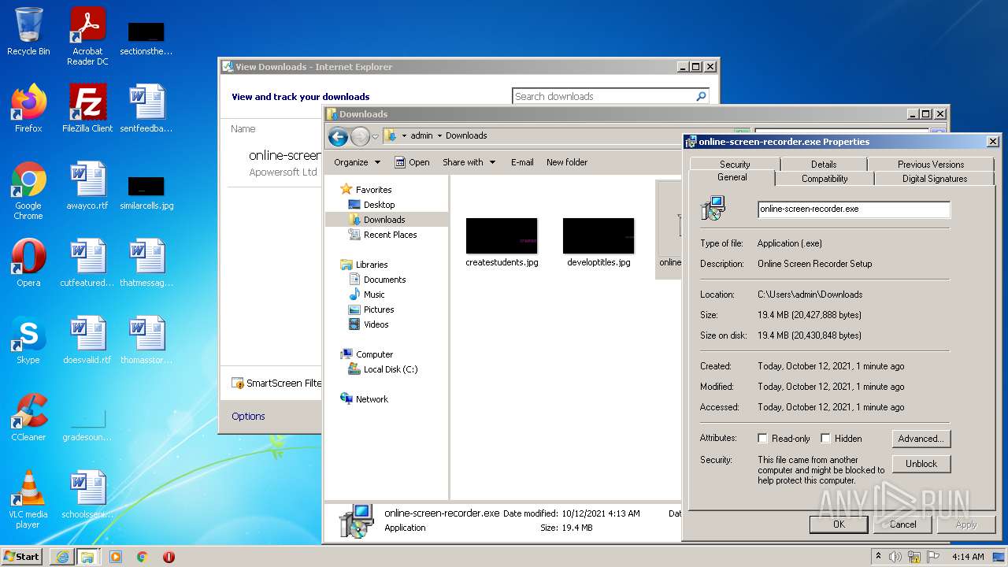Show hidden system tray icons
Screen dimensions: 1008x567
(878, 557)
